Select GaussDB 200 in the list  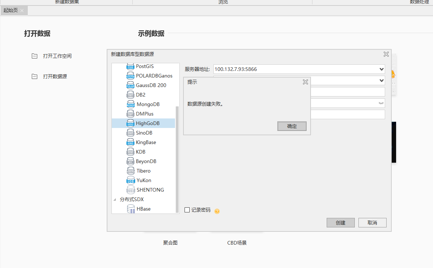pos(151,86)
